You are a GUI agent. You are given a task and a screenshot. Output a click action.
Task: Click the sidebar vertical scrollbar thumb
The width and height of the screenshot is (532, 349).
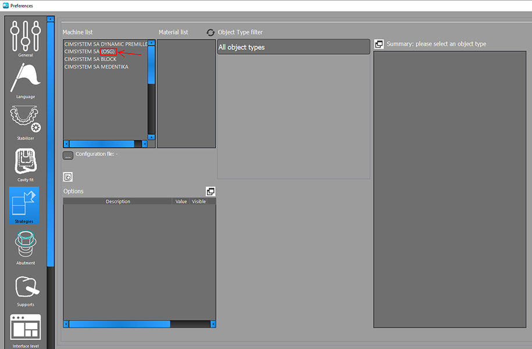[x=50, y=144]
